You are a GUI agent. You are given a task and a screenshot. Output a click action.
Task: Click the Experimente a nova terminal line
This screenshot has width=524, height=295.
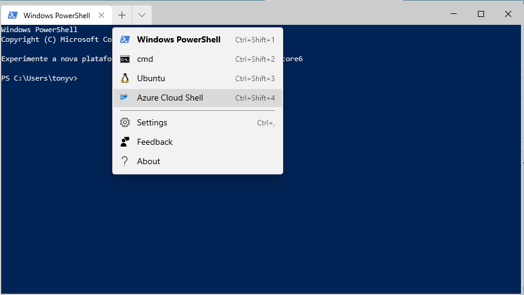56,59
